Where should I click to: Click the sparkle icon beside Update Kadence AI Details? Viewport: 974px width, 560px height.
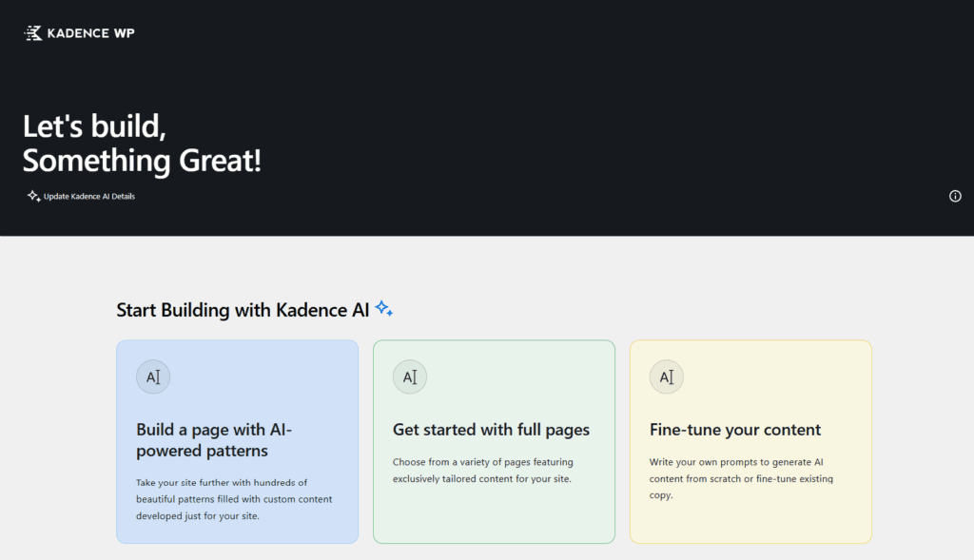31,195
